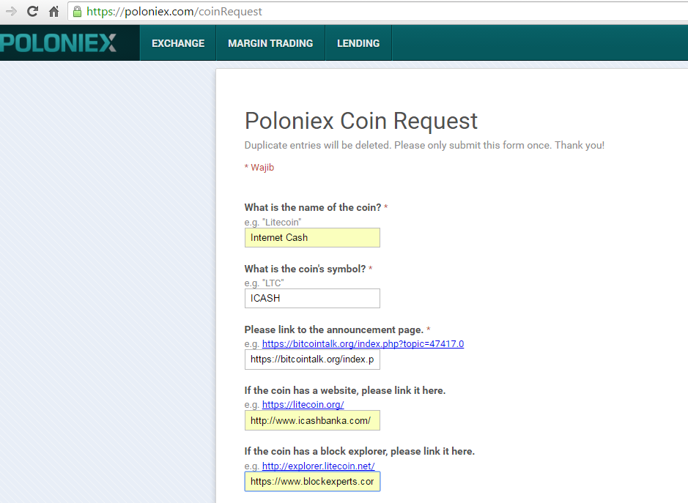Click the coin website field with icashbanka URL
The width and height of the screenshot is (688, 503).
tap(312, 420)
